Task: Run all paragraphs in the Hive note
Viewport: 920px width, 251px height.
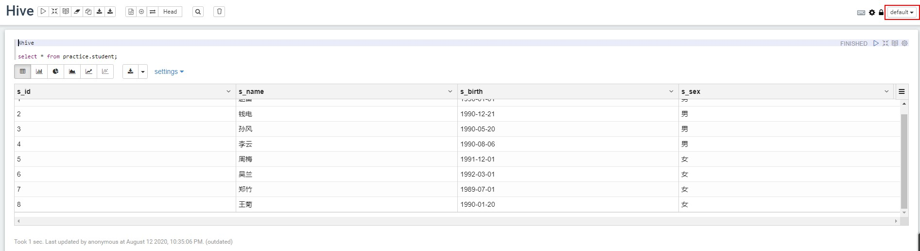Action: [43, 12]
